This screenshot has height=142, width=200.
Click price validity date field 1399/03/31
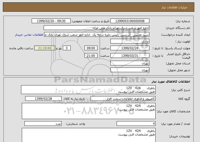(x=130, y=56)
